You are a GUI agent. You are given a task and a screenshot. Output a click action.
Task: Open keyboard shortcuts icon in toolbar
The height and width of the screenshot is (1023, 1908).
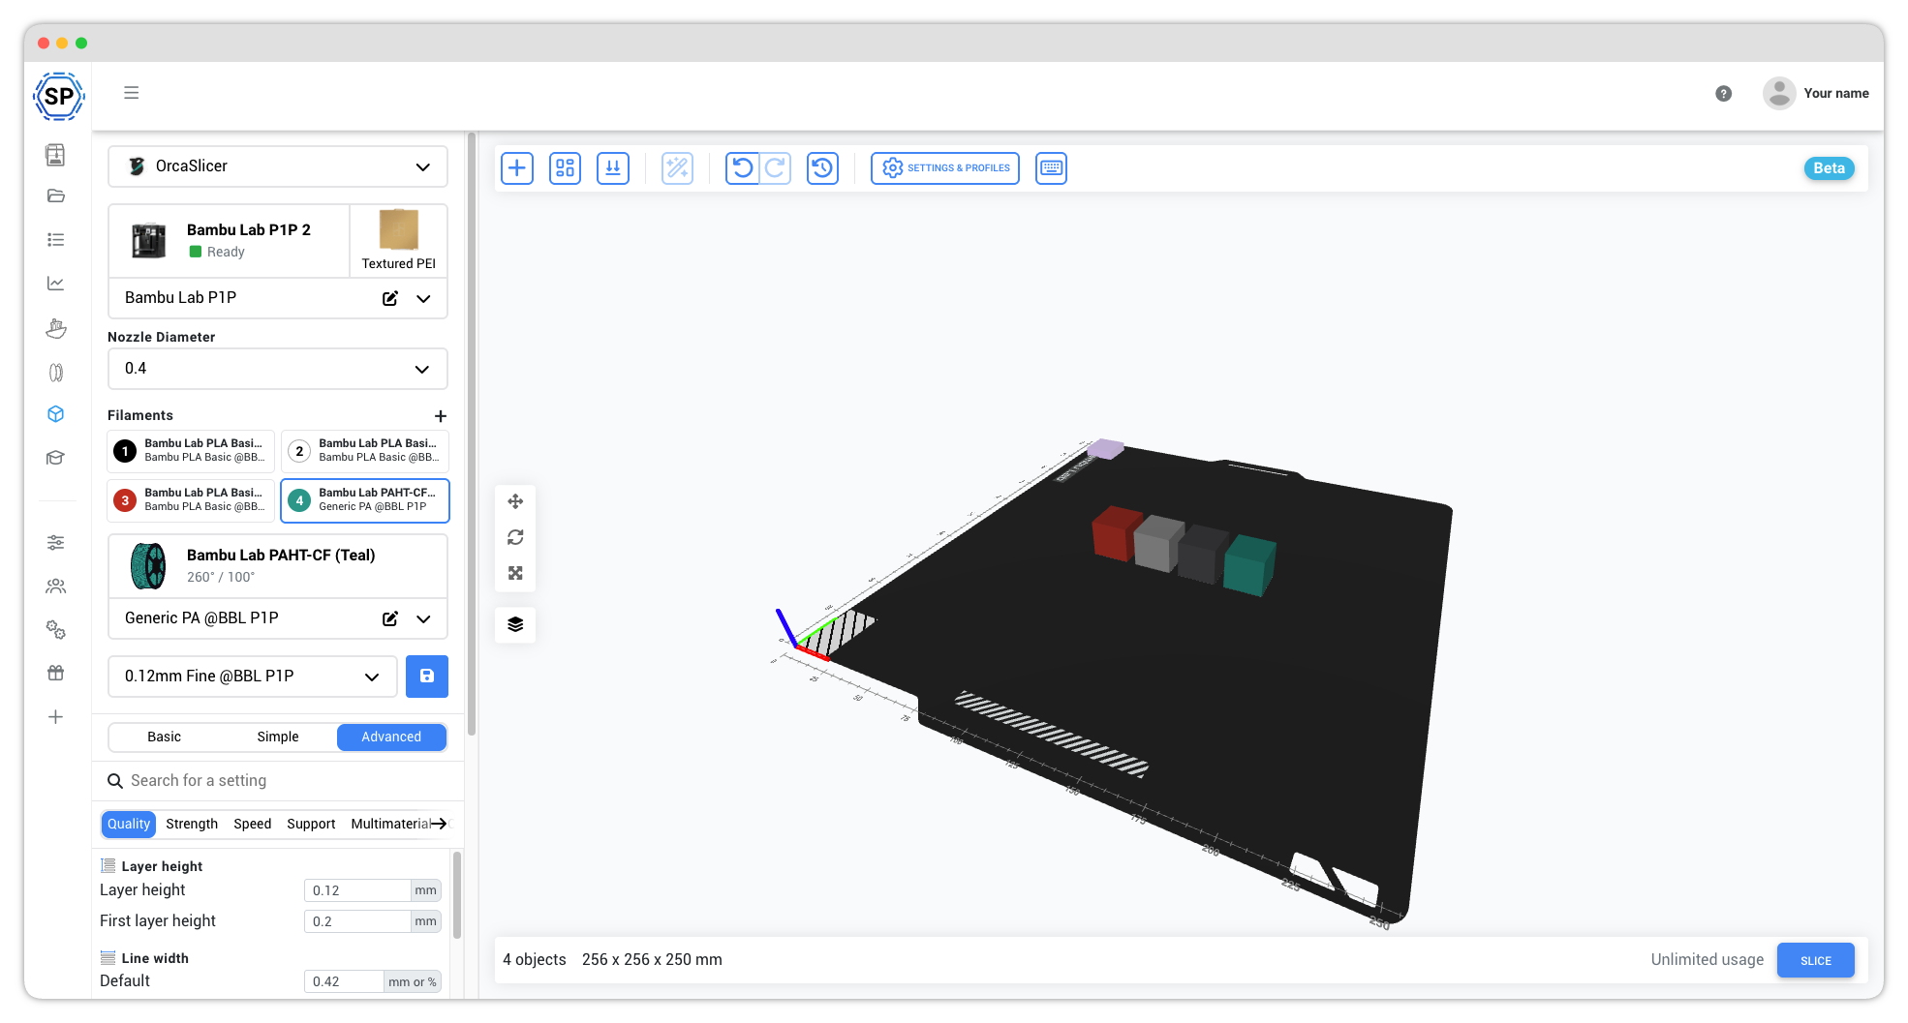(x=1051, y=168)
